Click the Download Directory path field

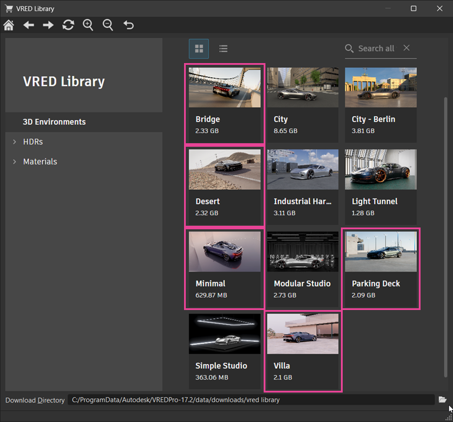pyautogui.click(x=251, y=400)
